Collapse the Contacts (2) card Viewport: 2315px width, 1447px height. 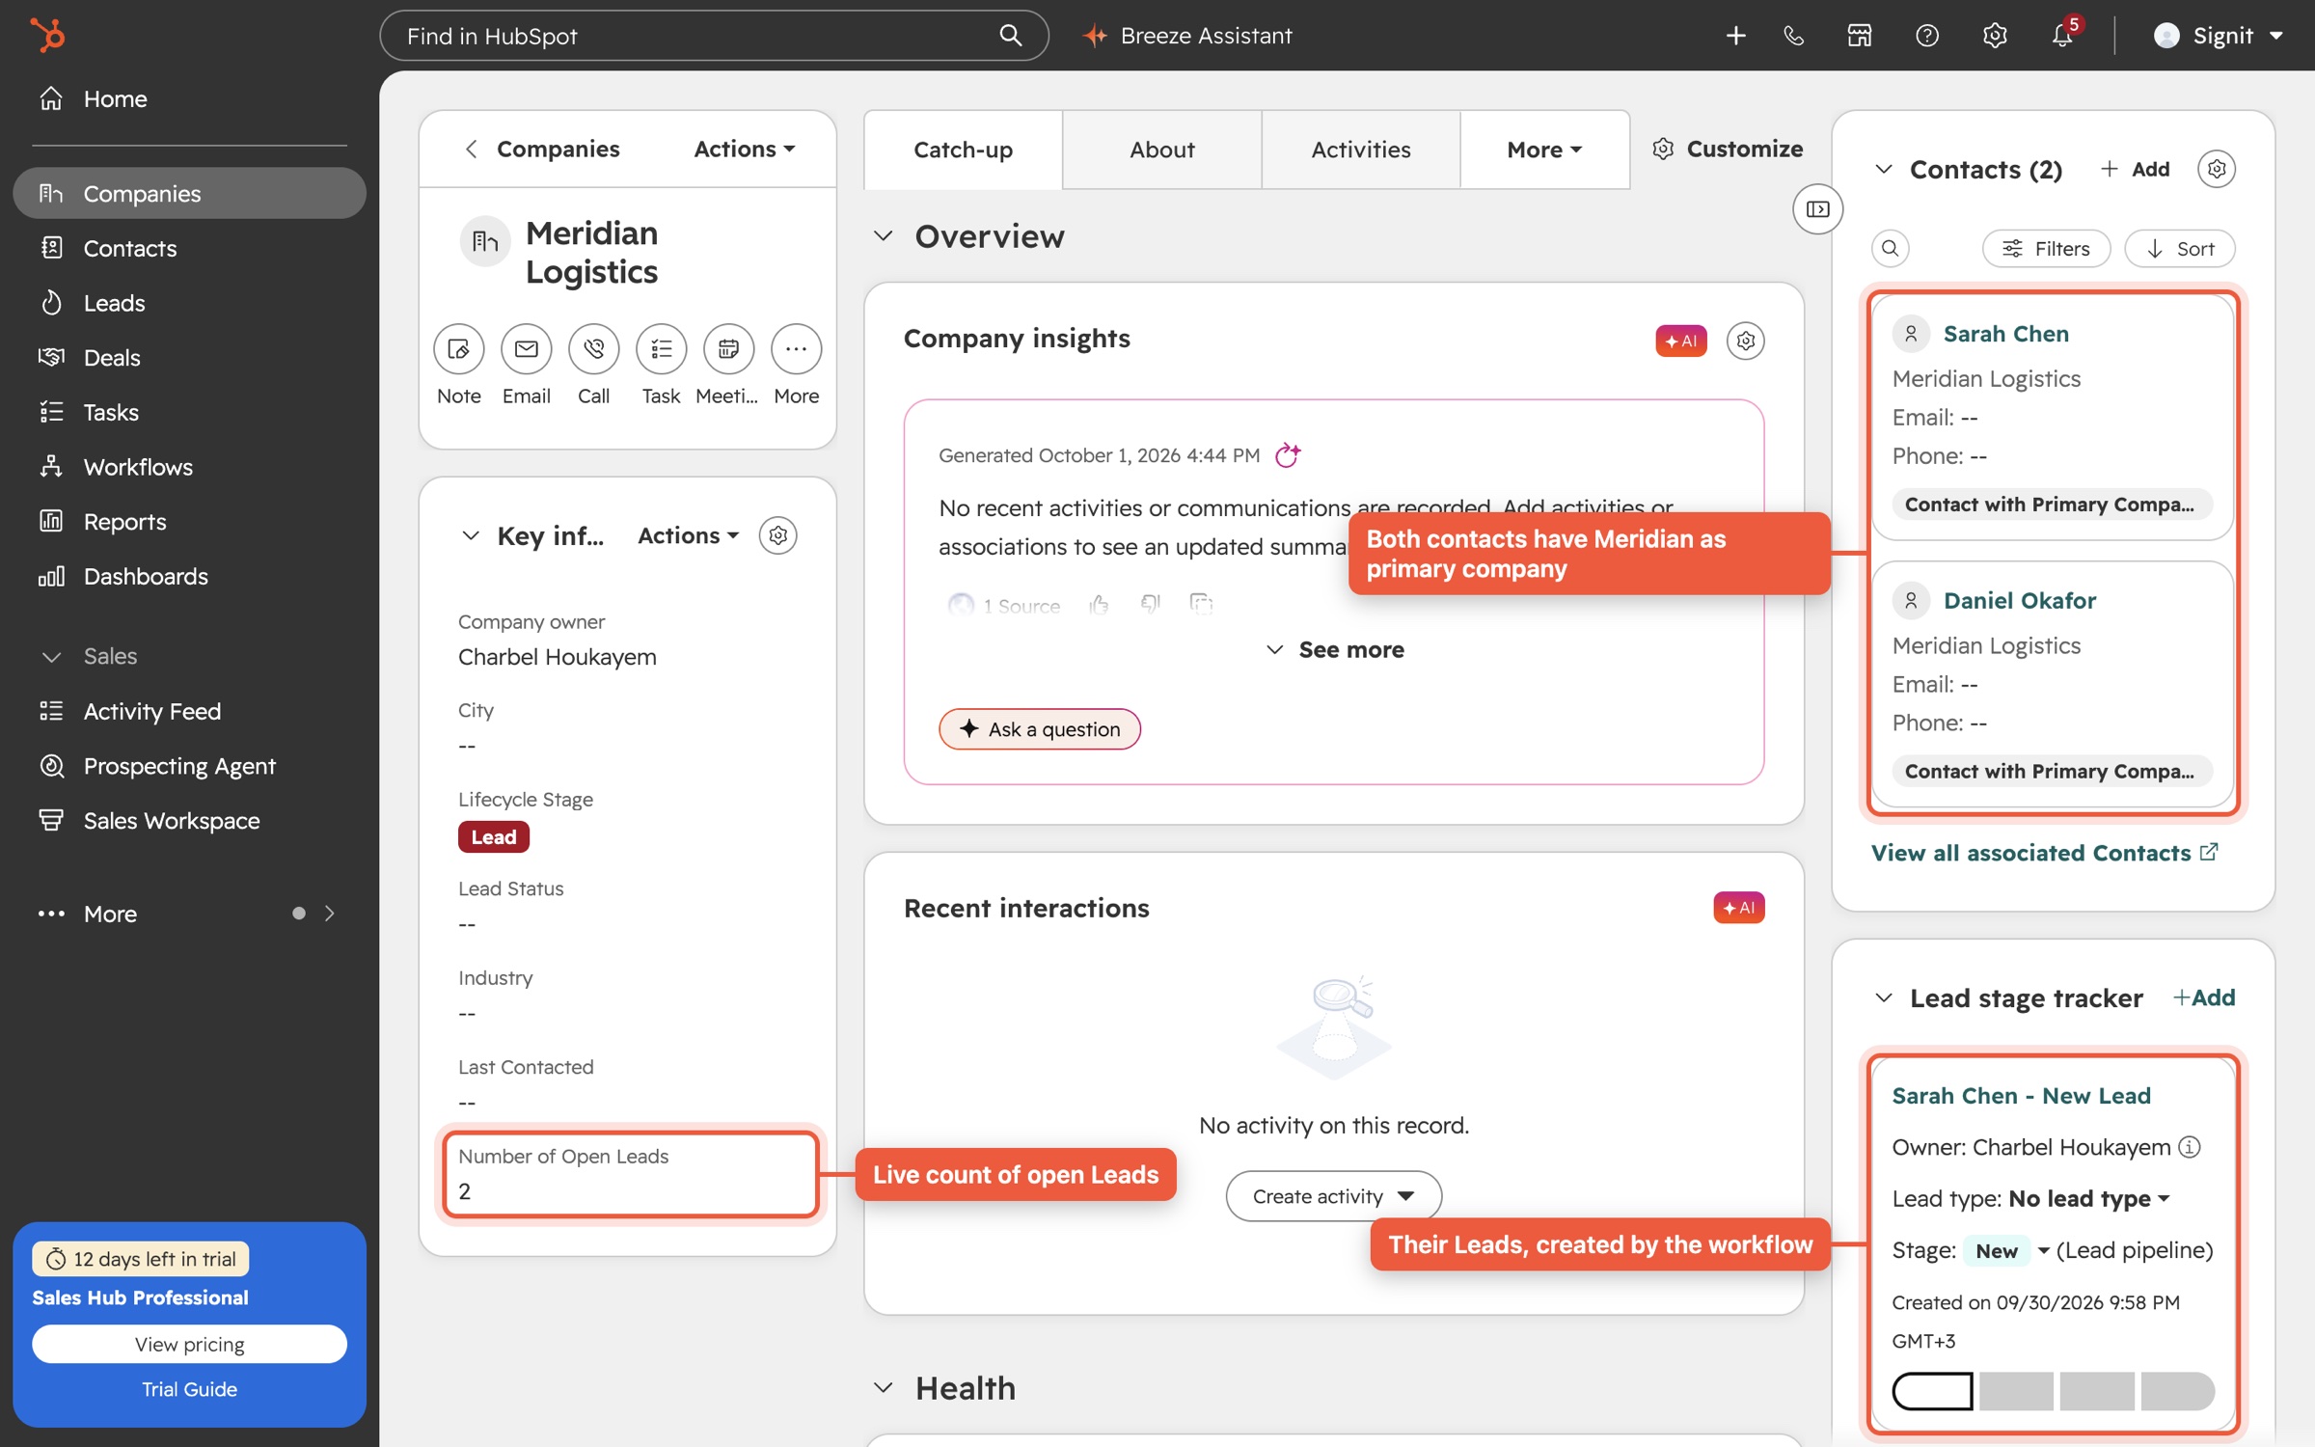tap(1883, 169)
